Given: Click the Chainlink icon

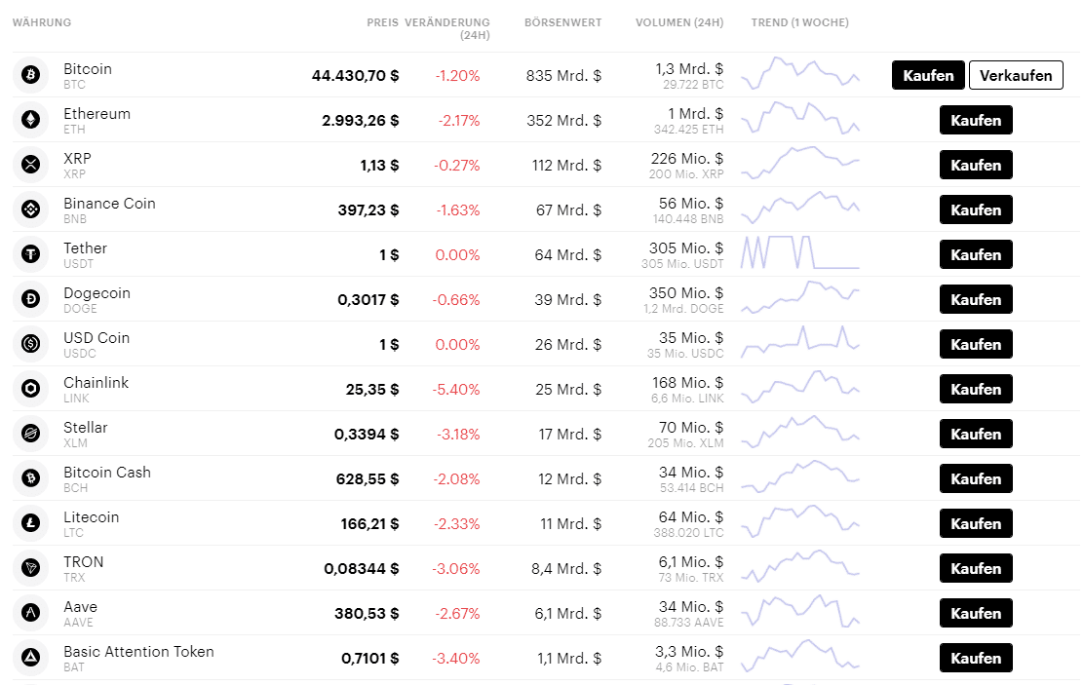Looking at the screenshot, I should pyautogui.click(x=30, y=389).
